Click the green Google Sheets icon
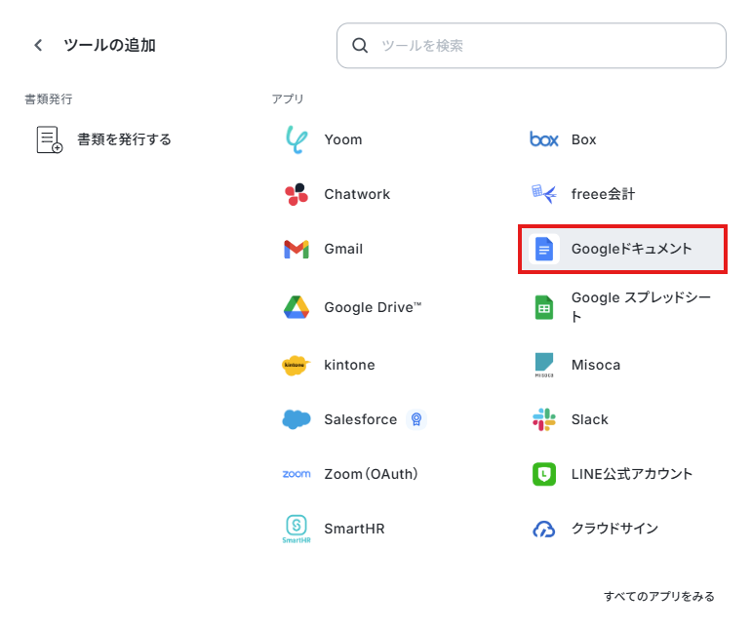The height and width of the screenshot is (630, 752). [544, 307]
